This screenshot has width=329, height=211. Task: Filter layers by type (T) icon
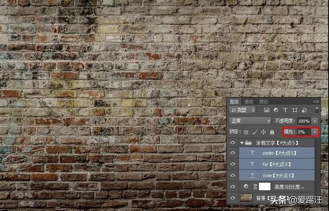pyautogui.click(x=285, y=111)
